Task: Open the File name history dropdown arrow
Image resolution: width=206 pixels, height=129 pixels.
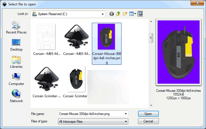Action: pyautogui.click(x=126, y=114)
